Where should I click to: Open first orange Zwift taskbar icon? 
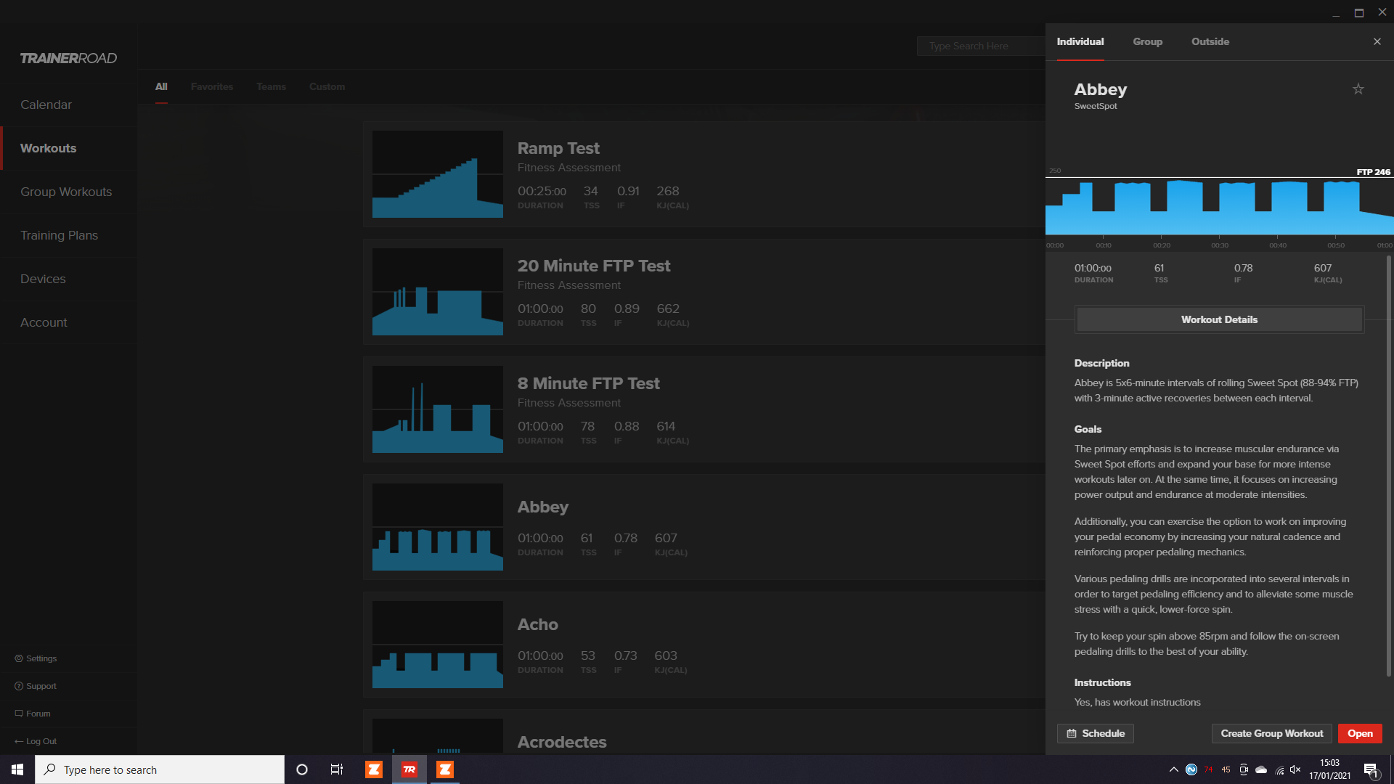373,769
